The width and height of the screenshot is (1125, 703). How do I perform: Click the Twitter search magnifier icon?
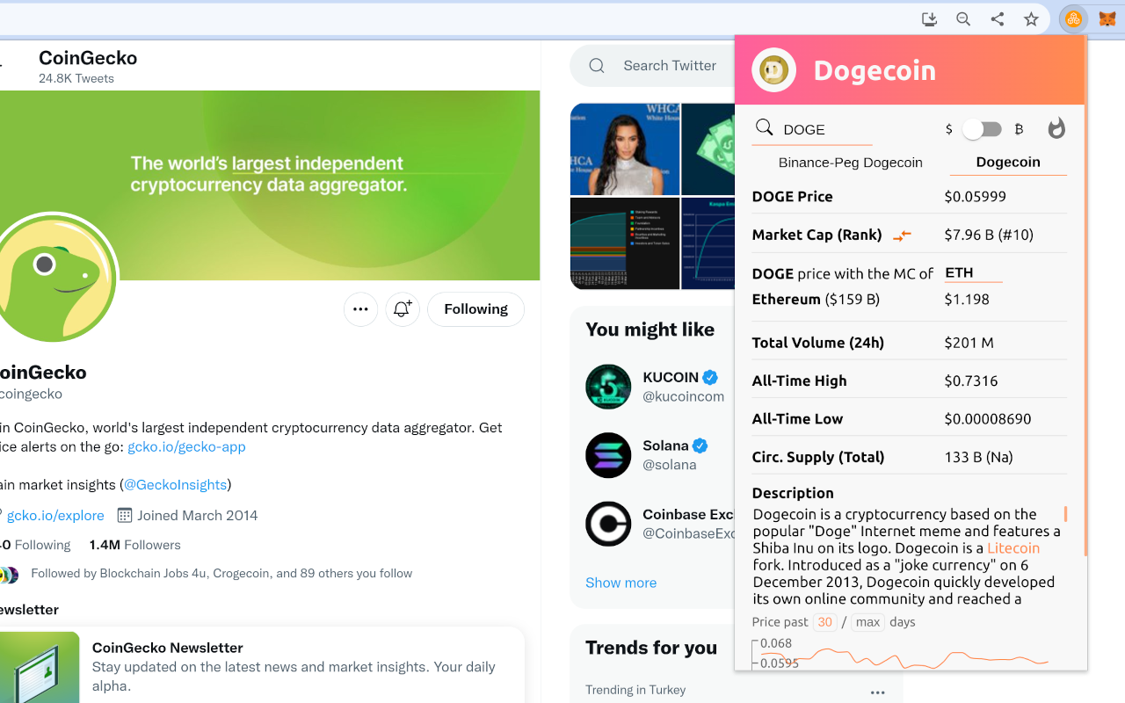(x=597, y=66)
